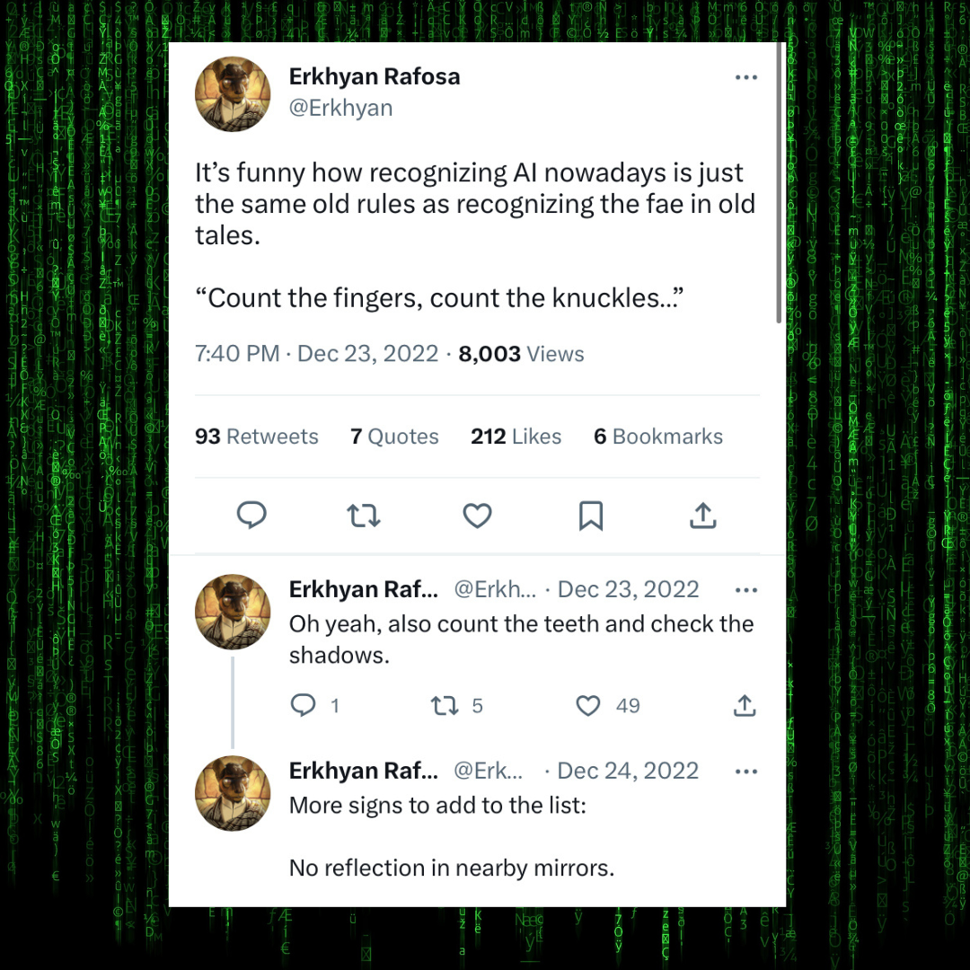Screen dimensions: 970x970
Task: Bookmark the main tweet
Action: (590, 515)
